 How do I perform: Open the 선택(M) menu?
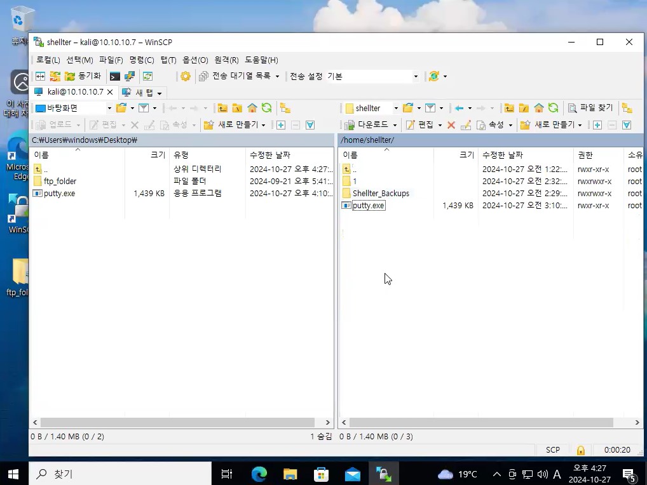pyautogui.click(x=79, y=60)
